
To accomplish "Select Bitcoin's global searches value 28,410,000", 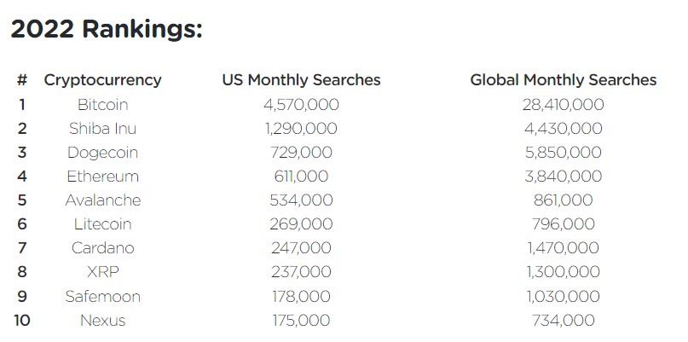I will (564, 105).
